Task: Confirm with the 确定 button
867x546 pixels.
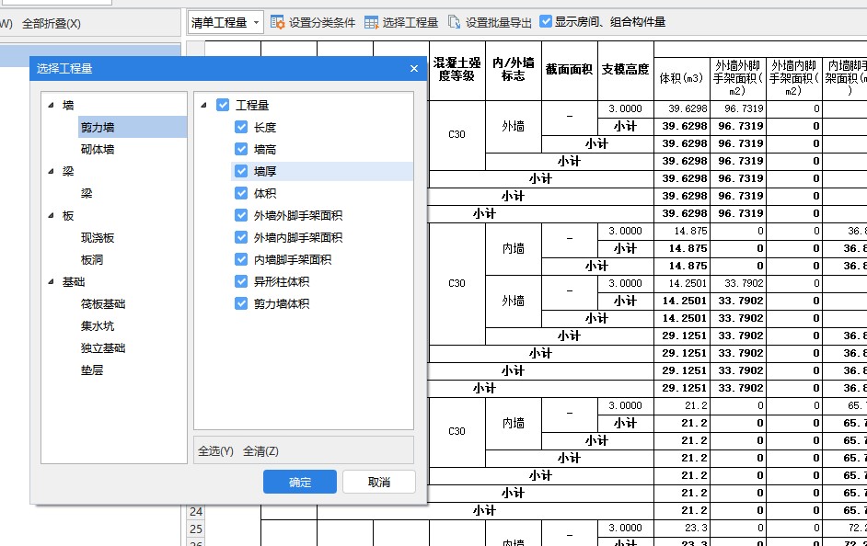Action: [300, 482]
